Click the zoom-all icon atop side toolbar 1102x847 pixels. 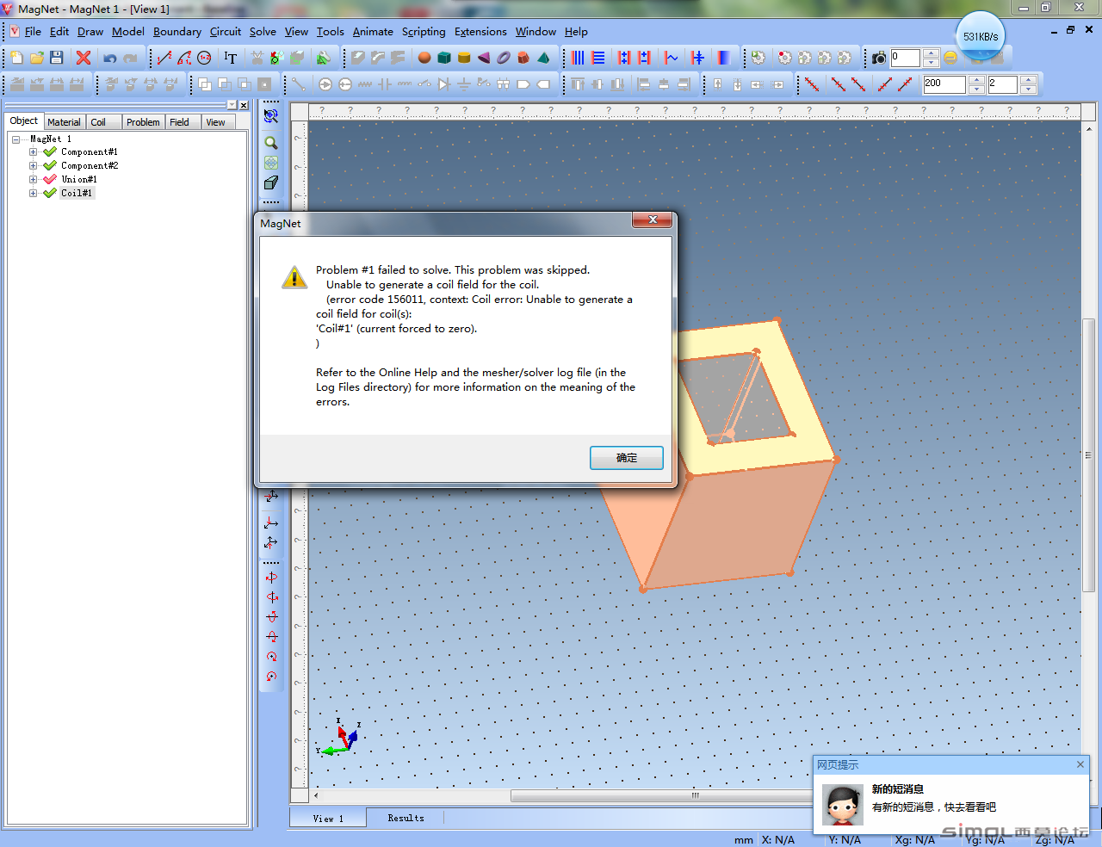click(271, 115)
